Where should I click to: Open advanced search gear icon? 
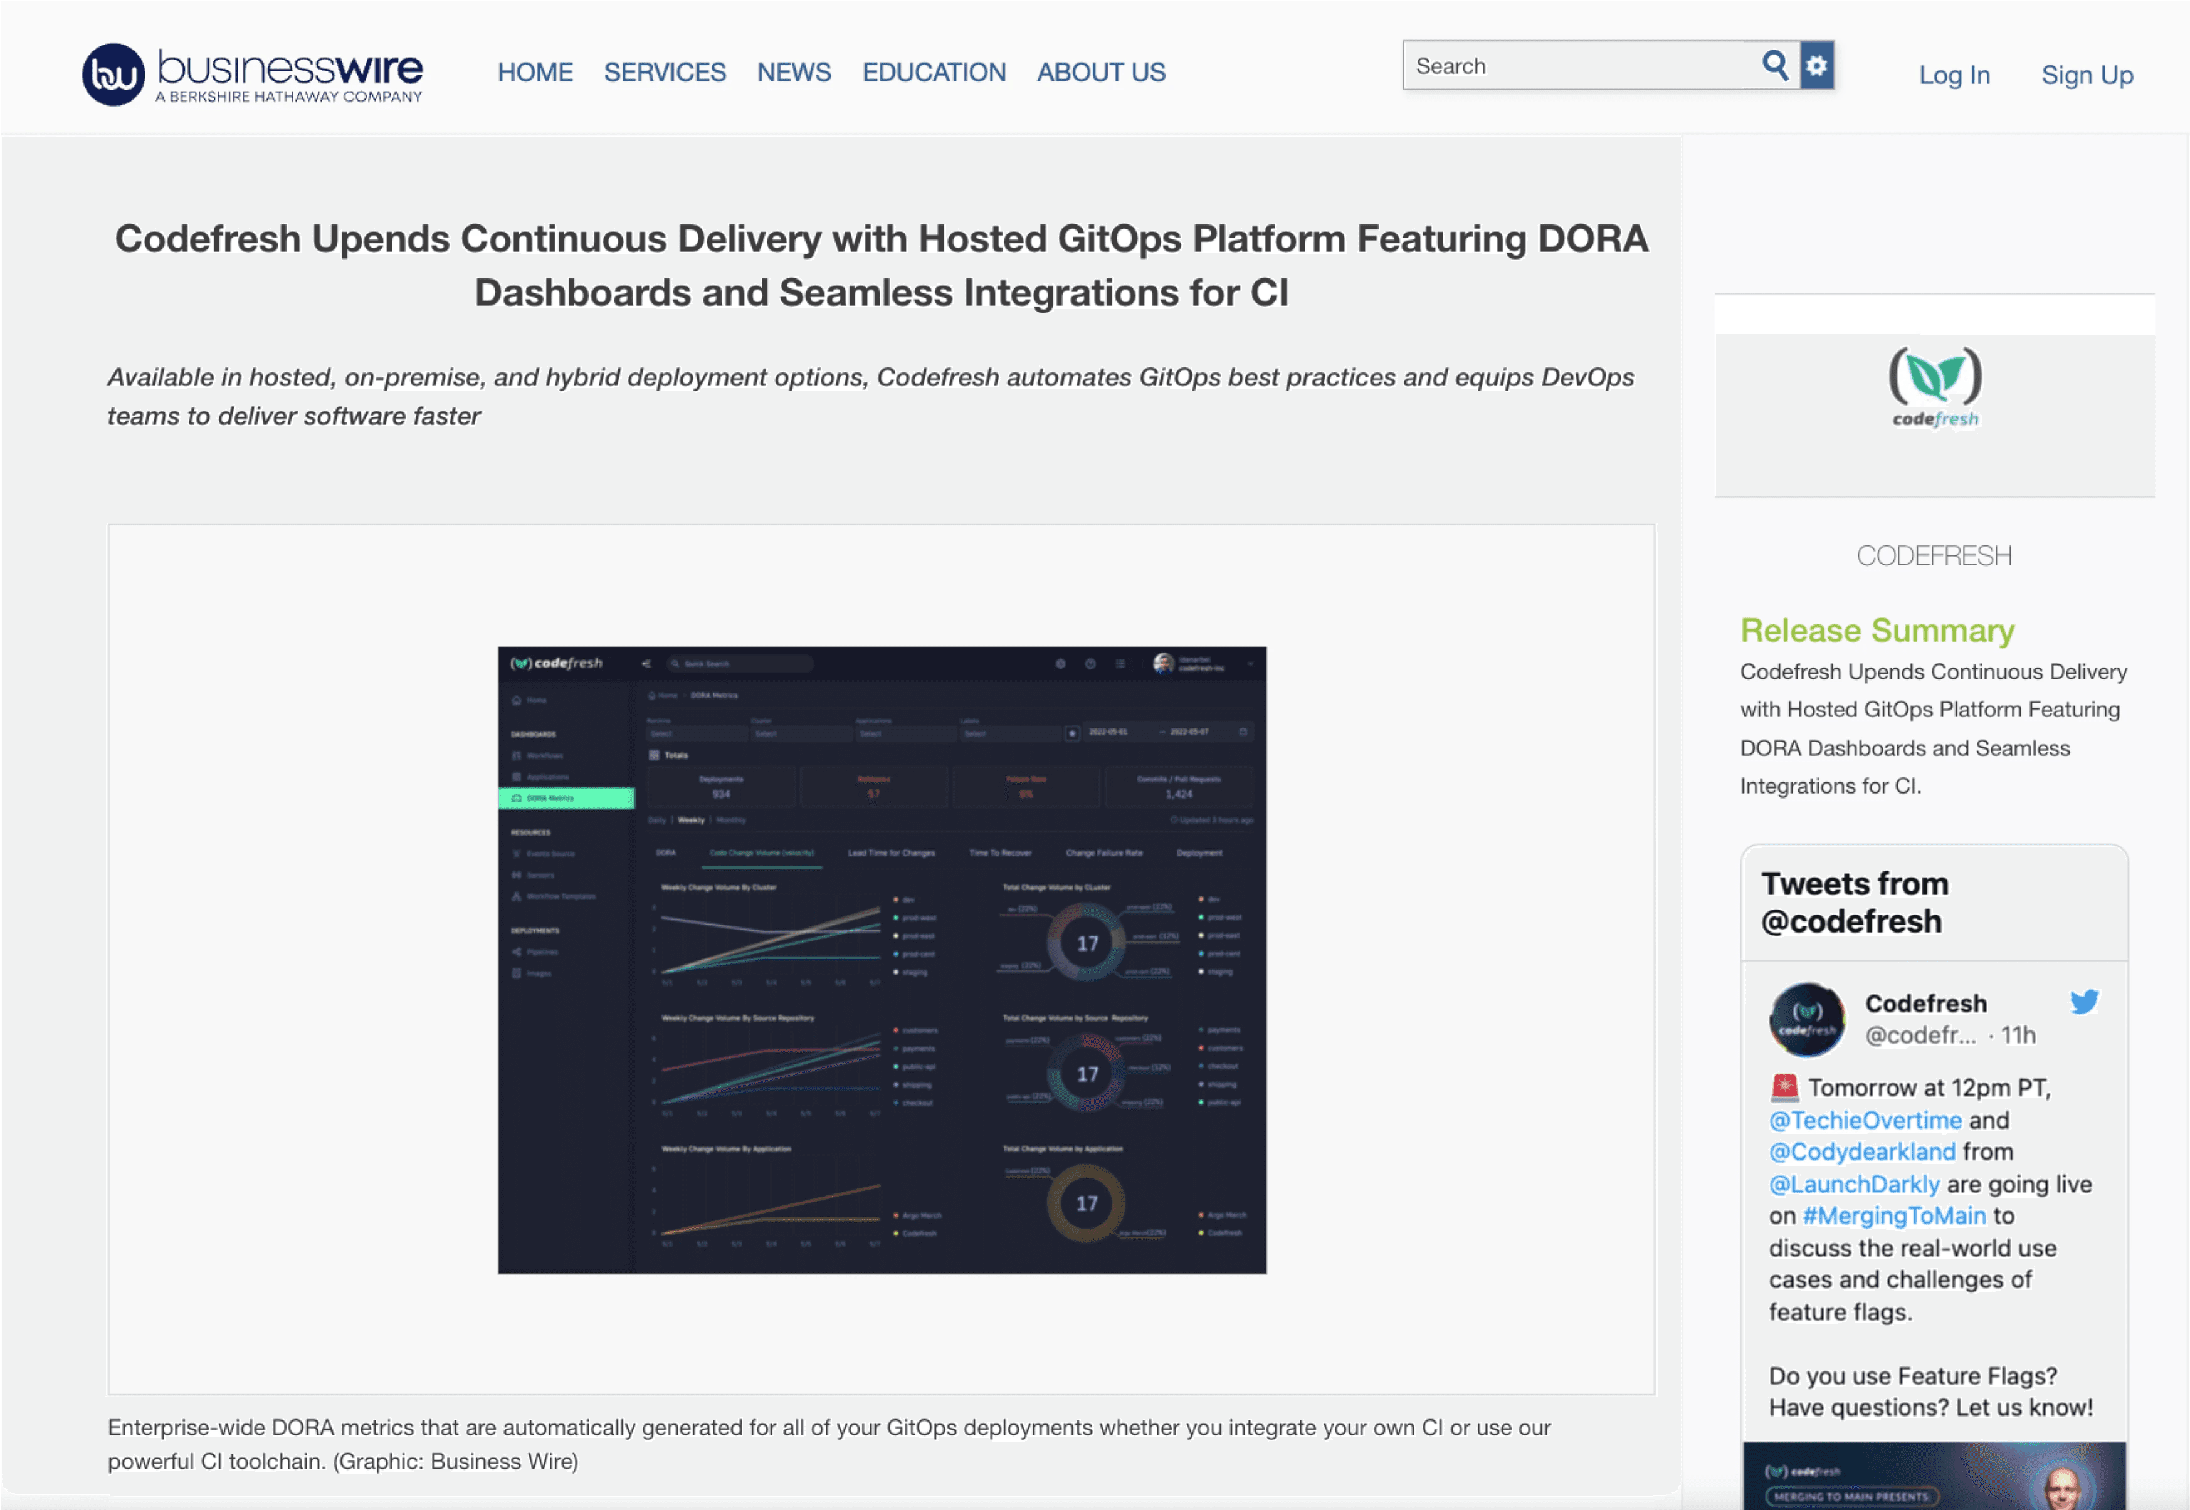pyautogui.click(x=1816, y=65)
